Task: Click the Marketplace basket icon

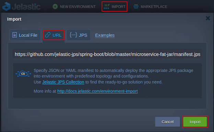Action: tap(136, 7)
